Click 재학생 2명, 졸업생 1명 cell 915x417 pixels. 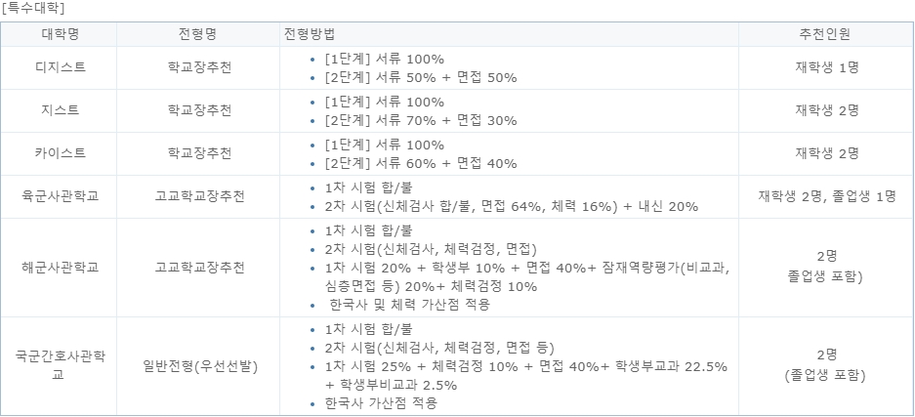point(827,196)
